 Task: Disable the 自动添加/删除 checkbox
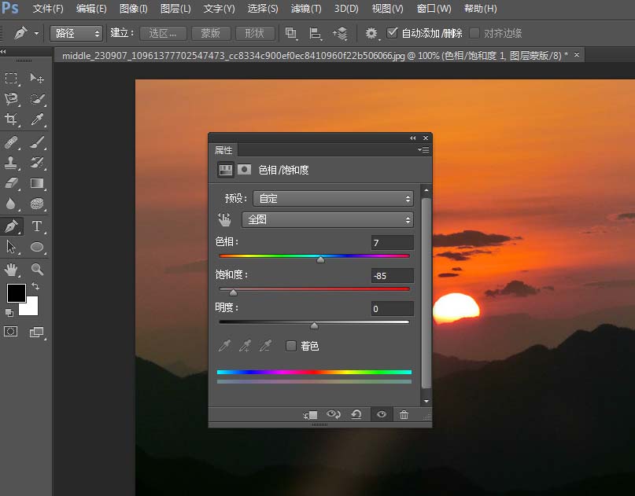coord(389,32)
